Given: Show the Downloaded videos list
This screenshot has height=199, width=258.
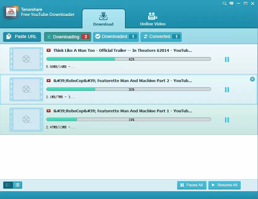Looking at the screenshot, I should coord(116,37).
